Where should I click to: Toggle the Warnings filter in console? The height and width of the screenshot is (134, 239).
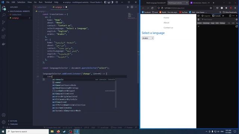206,23
